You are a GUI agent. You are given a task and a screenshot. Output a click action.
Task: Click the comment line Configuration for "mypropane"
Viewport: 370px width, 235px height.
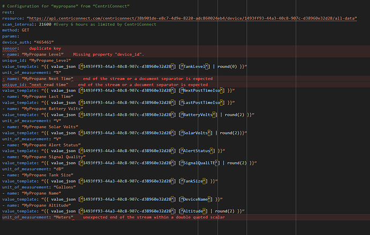tap(66, 6)
